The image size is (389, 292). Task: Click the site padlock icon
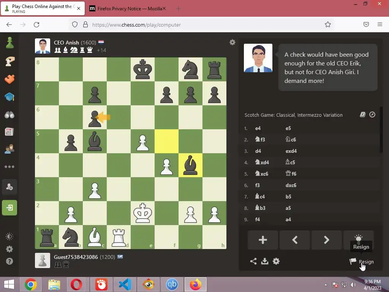tap(85, 24)
